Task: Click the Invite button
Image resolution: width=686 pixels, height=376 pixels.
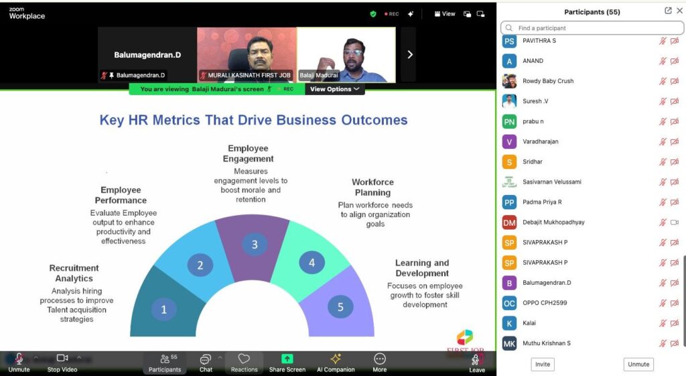Action: point(543,364)
